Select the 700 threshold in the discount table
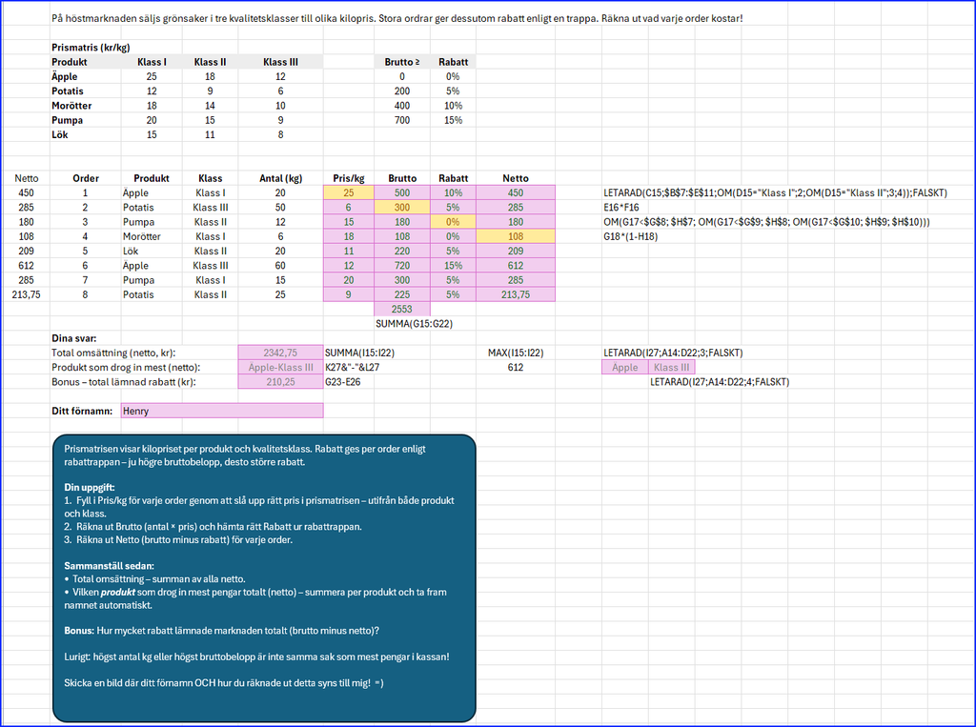This screenshot has width=976, height=727. point(402,120)
